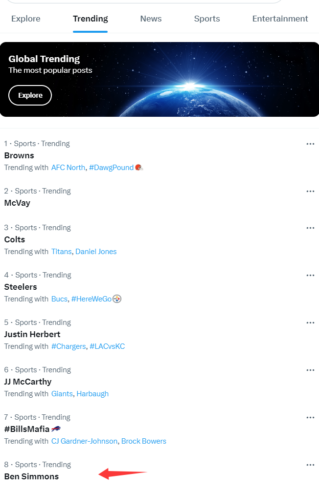Open more options for Steelers trend
The width and height of the screenshot is (319, 493).
point(310,276)
